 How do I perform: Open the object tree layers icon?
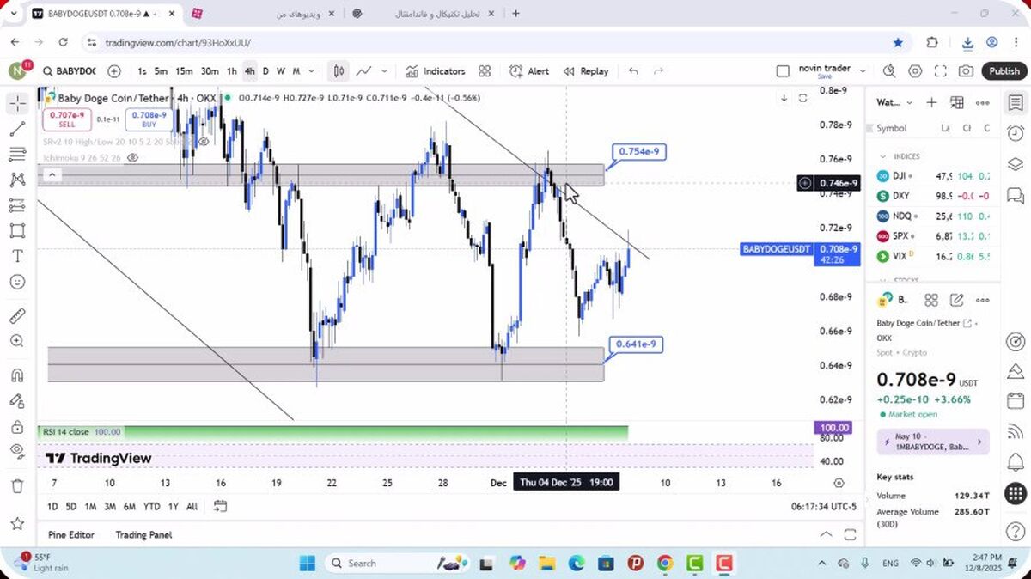(x=1016, y=163)
